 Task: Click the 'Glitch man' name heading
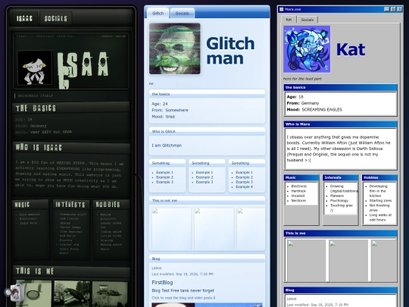coord(230,51)
